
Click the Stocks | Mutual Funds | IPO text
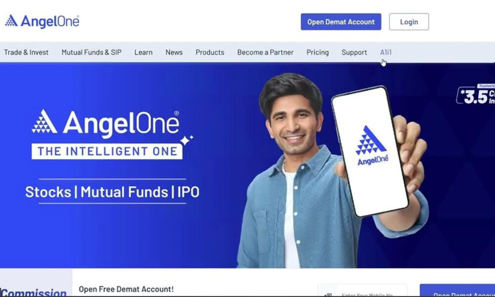pyautogui.click(x=112, y=192)
